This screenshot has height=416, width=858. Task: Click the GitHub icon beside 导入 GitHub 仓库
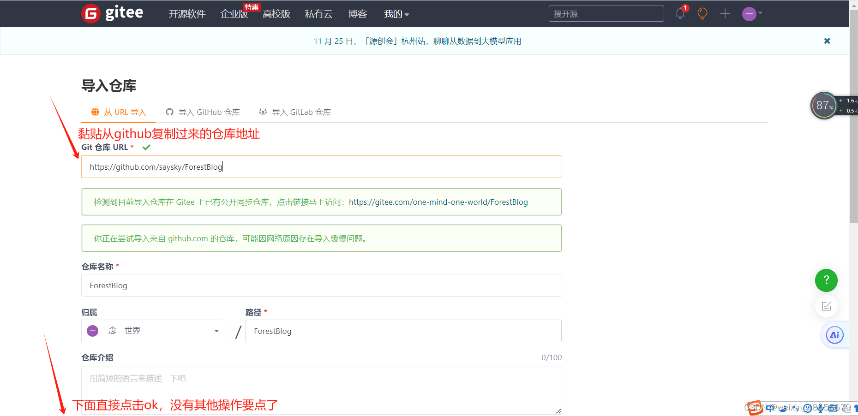(169, 112)
